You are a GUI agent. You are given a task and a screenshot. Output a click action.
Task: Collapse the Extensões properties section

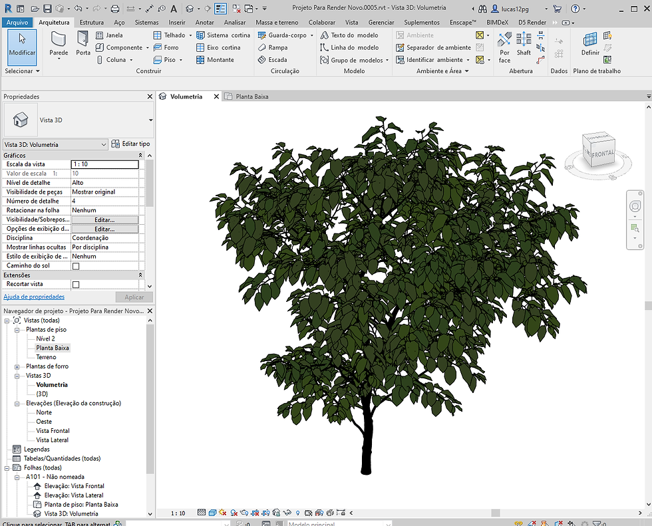140,275
